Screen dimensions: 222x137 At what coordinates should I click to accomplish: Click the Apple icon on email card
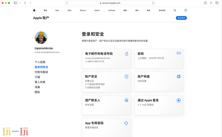coord(127,54)
